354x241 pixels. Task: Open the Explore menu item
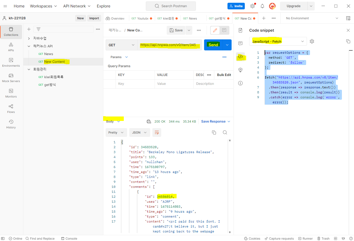point(103,6)
